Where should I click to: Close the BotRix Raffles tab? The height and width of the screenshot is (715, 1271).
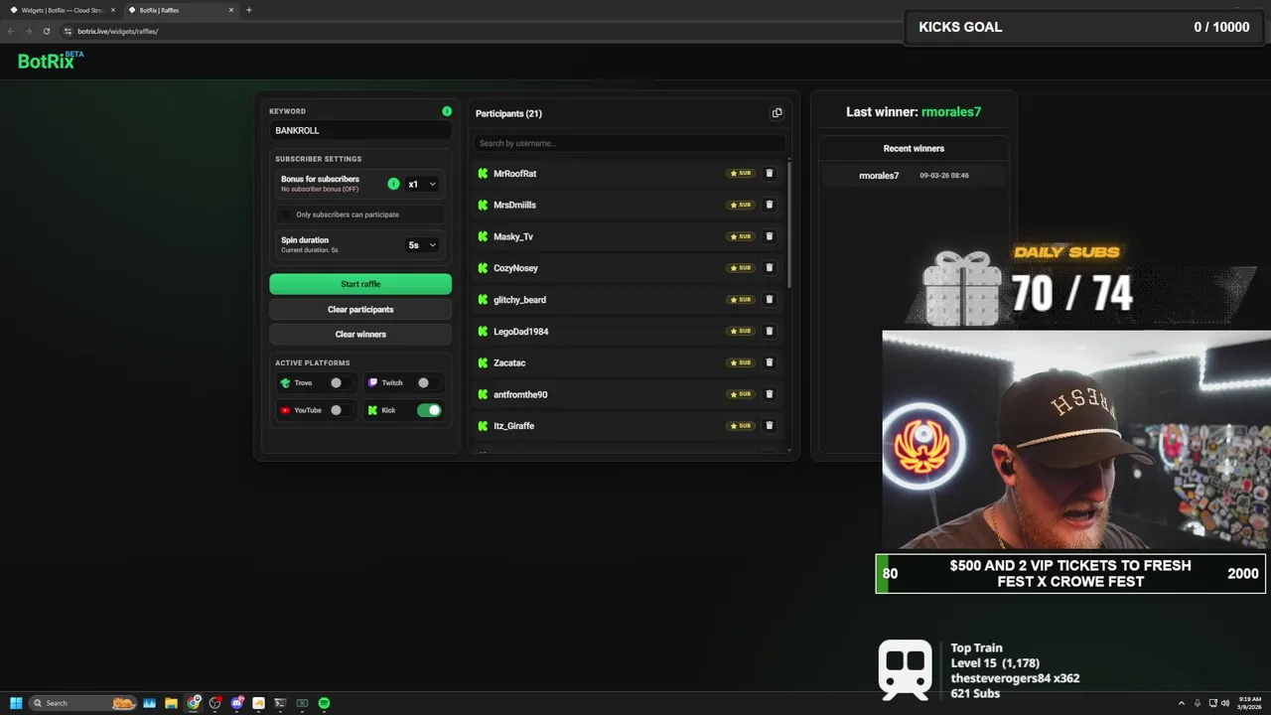(231, 10)
